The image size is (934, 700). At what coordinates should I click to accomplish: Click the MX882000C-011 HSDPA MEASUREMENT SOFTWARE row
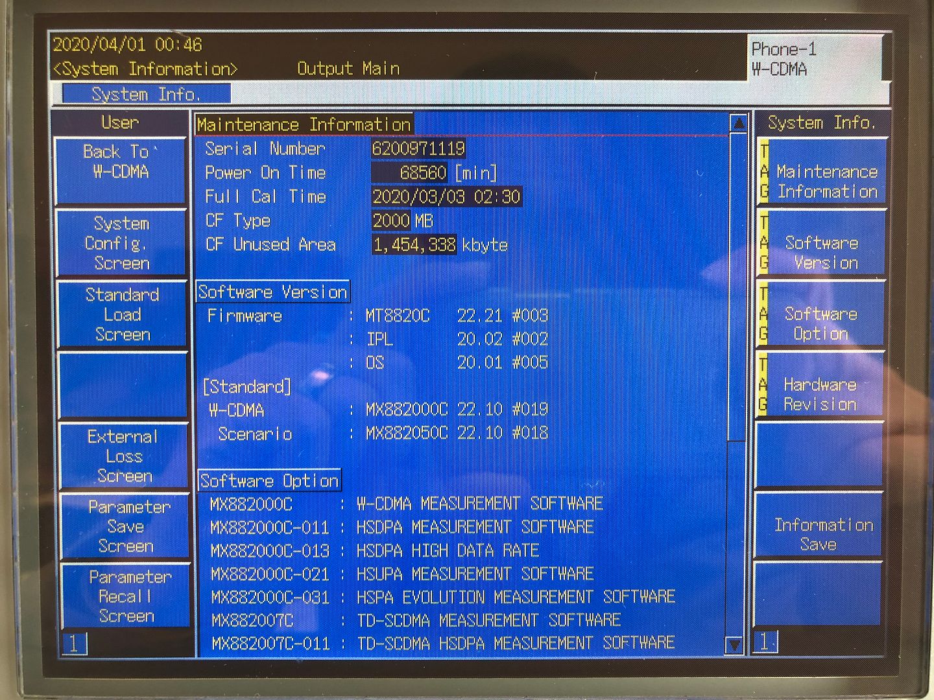(402, 527)
